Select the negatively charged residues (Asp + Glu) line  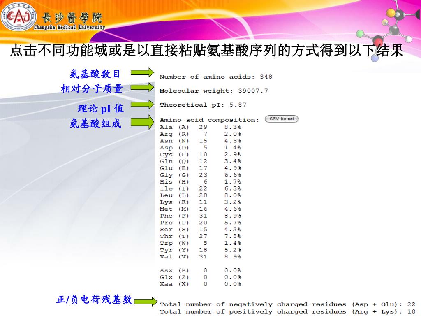pos(287,304)
